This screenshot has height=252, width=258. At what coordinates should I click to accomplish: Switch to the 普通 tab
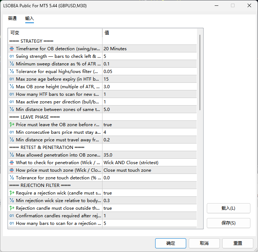click(x=12, y=18)
